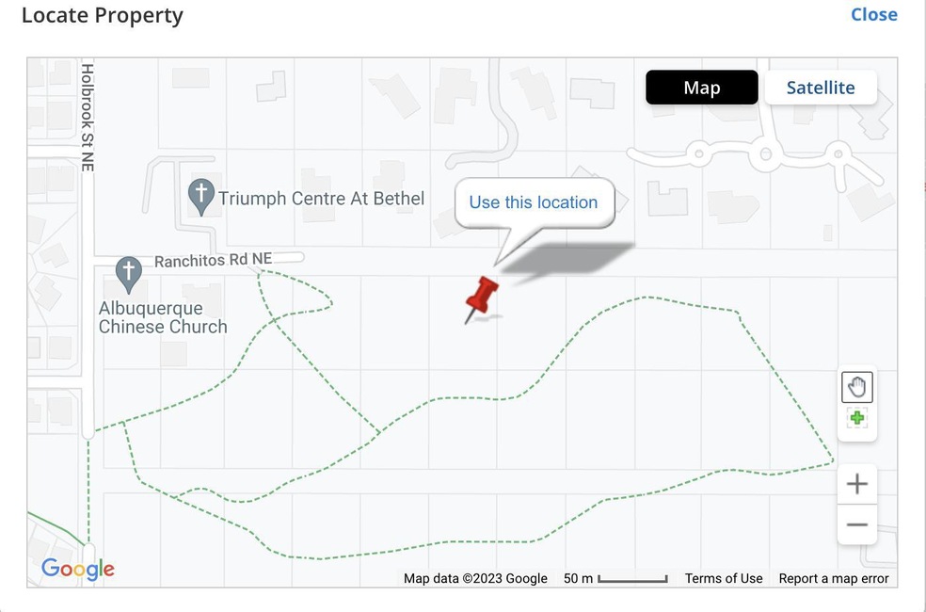926x612 pixels.
Task: Click the Ranchitos Rd NE street label
Action: pos(214,260)
